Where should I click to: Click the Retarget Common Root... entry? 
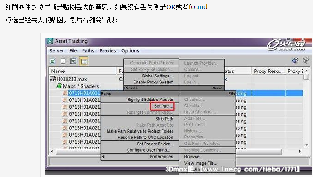click(x=150, y=112)
